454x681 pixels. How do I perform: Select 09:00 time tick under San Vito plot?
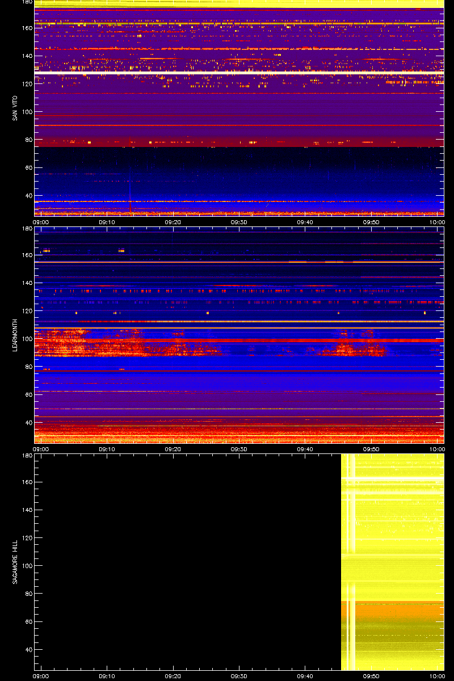tap(40, 222)
